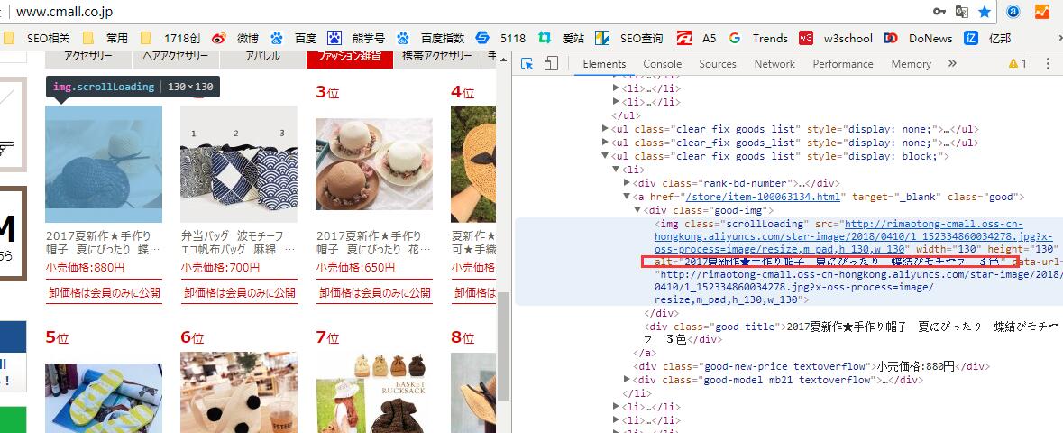The image size is (1063, 433).
Task: Open the DoNews bookmark
Action: [x=918, y=38]
